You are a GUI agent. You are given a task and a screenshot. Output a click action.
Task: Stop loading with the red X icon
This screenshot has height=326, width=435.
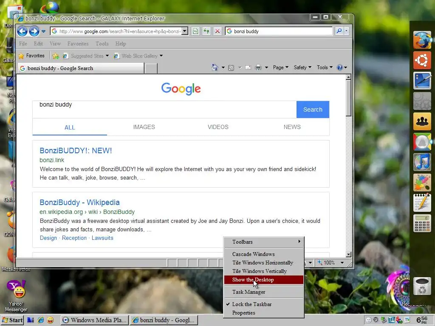[217, 31]
